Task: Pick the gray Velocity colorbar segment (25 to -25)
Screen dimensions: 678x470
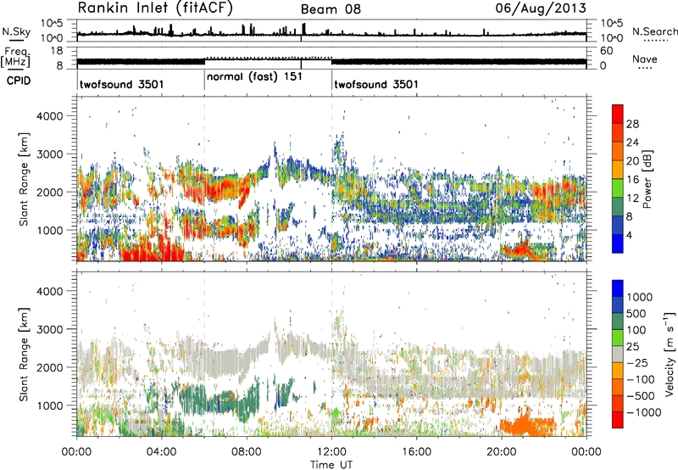Action: click(x=618, y=354)
